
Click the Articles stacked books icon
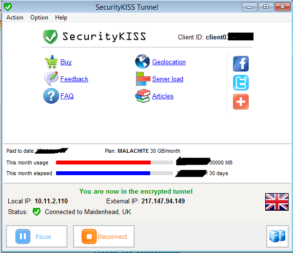[143, 96]
